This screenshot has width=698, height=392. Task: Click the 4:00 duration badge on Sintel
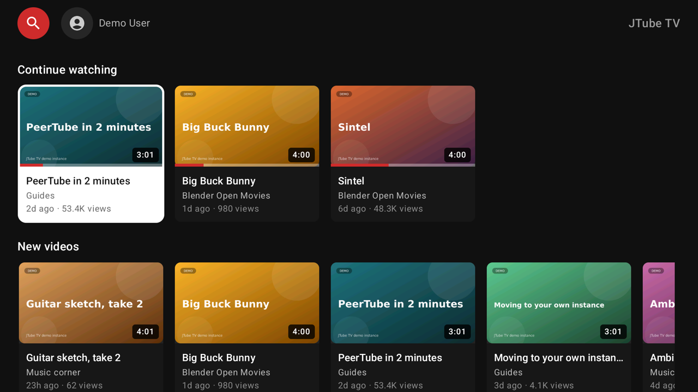coord(457,155)
